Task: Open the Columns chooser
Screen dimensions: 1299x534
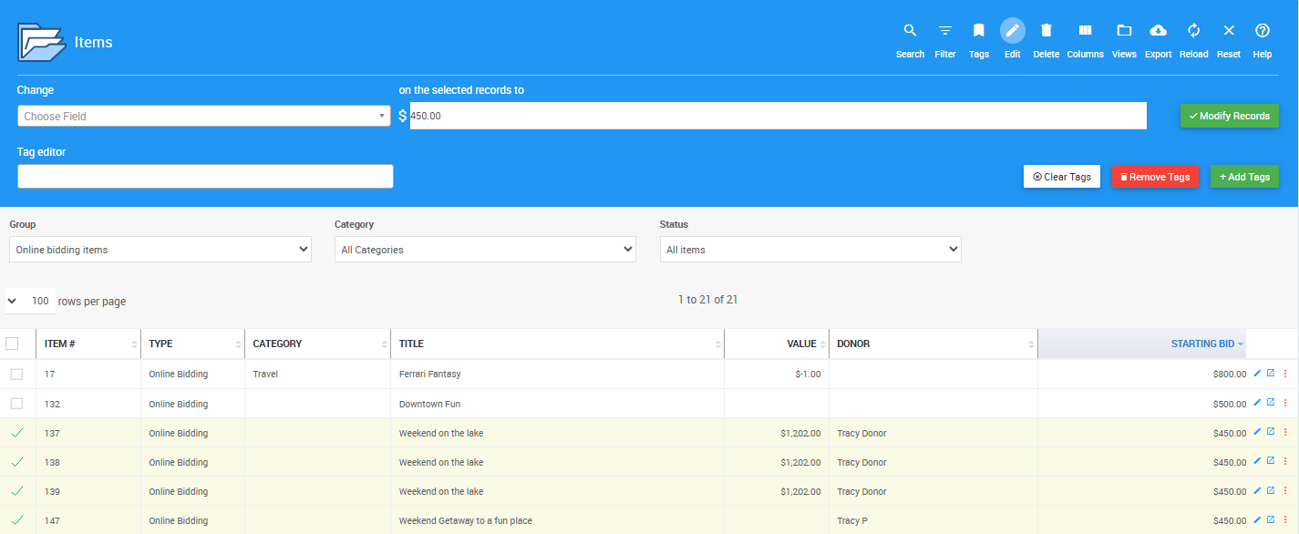Action: point(1085,31)
